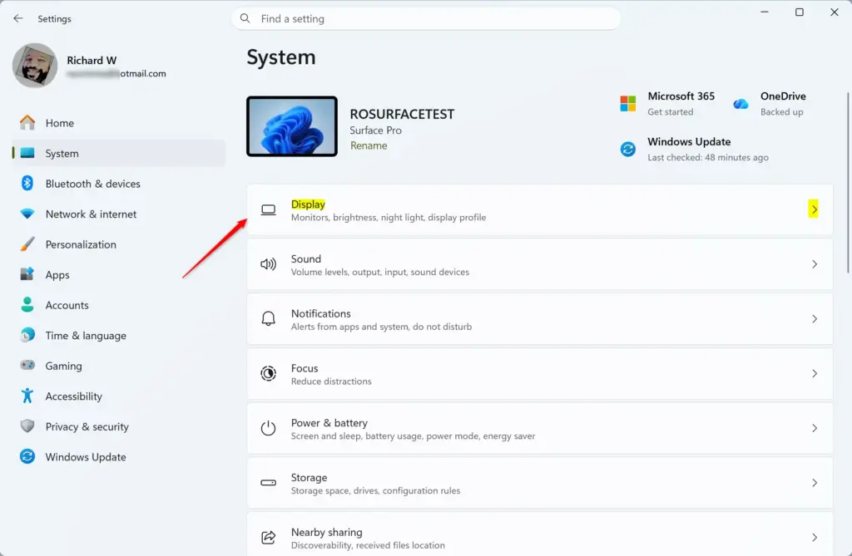Open Windows Update in sidebar
852x556 pixels.
(118, 457)
